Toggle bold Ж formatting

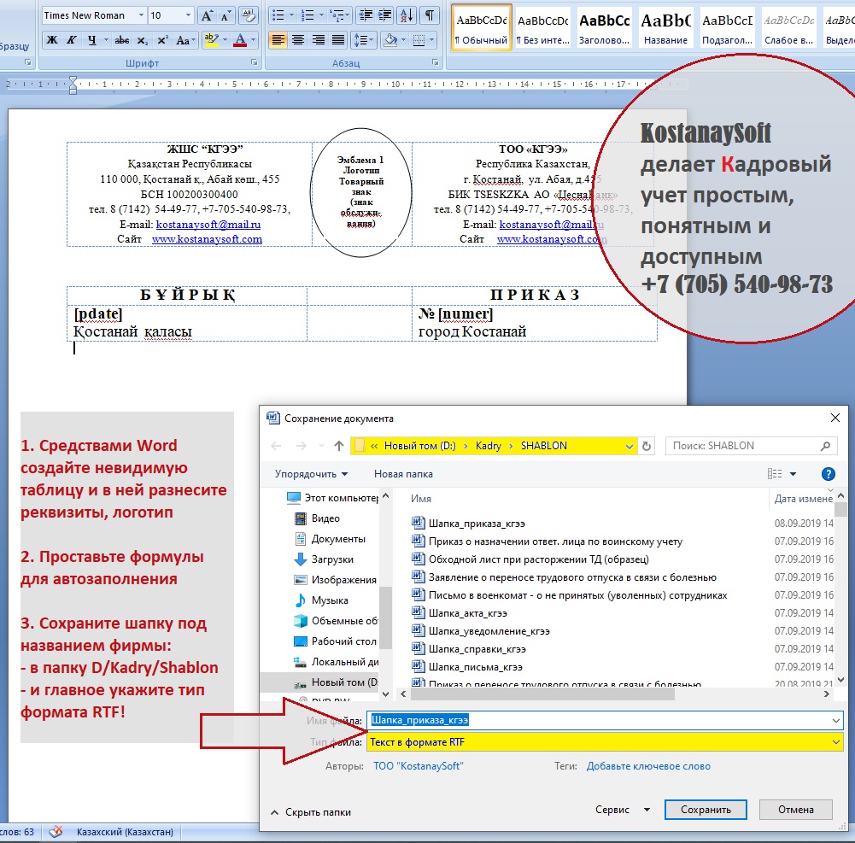(52, 40)
